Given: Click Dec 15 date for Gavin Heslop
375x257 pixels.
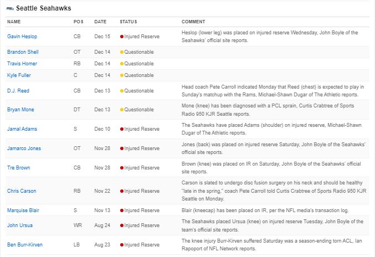Looking at the screenshot, I should click(102, 37).
